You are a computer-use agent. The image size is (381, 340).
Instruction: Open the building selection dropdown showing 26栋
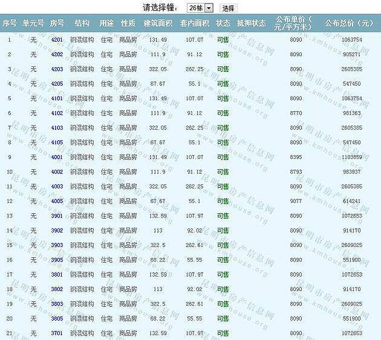[x=200, y=8]
